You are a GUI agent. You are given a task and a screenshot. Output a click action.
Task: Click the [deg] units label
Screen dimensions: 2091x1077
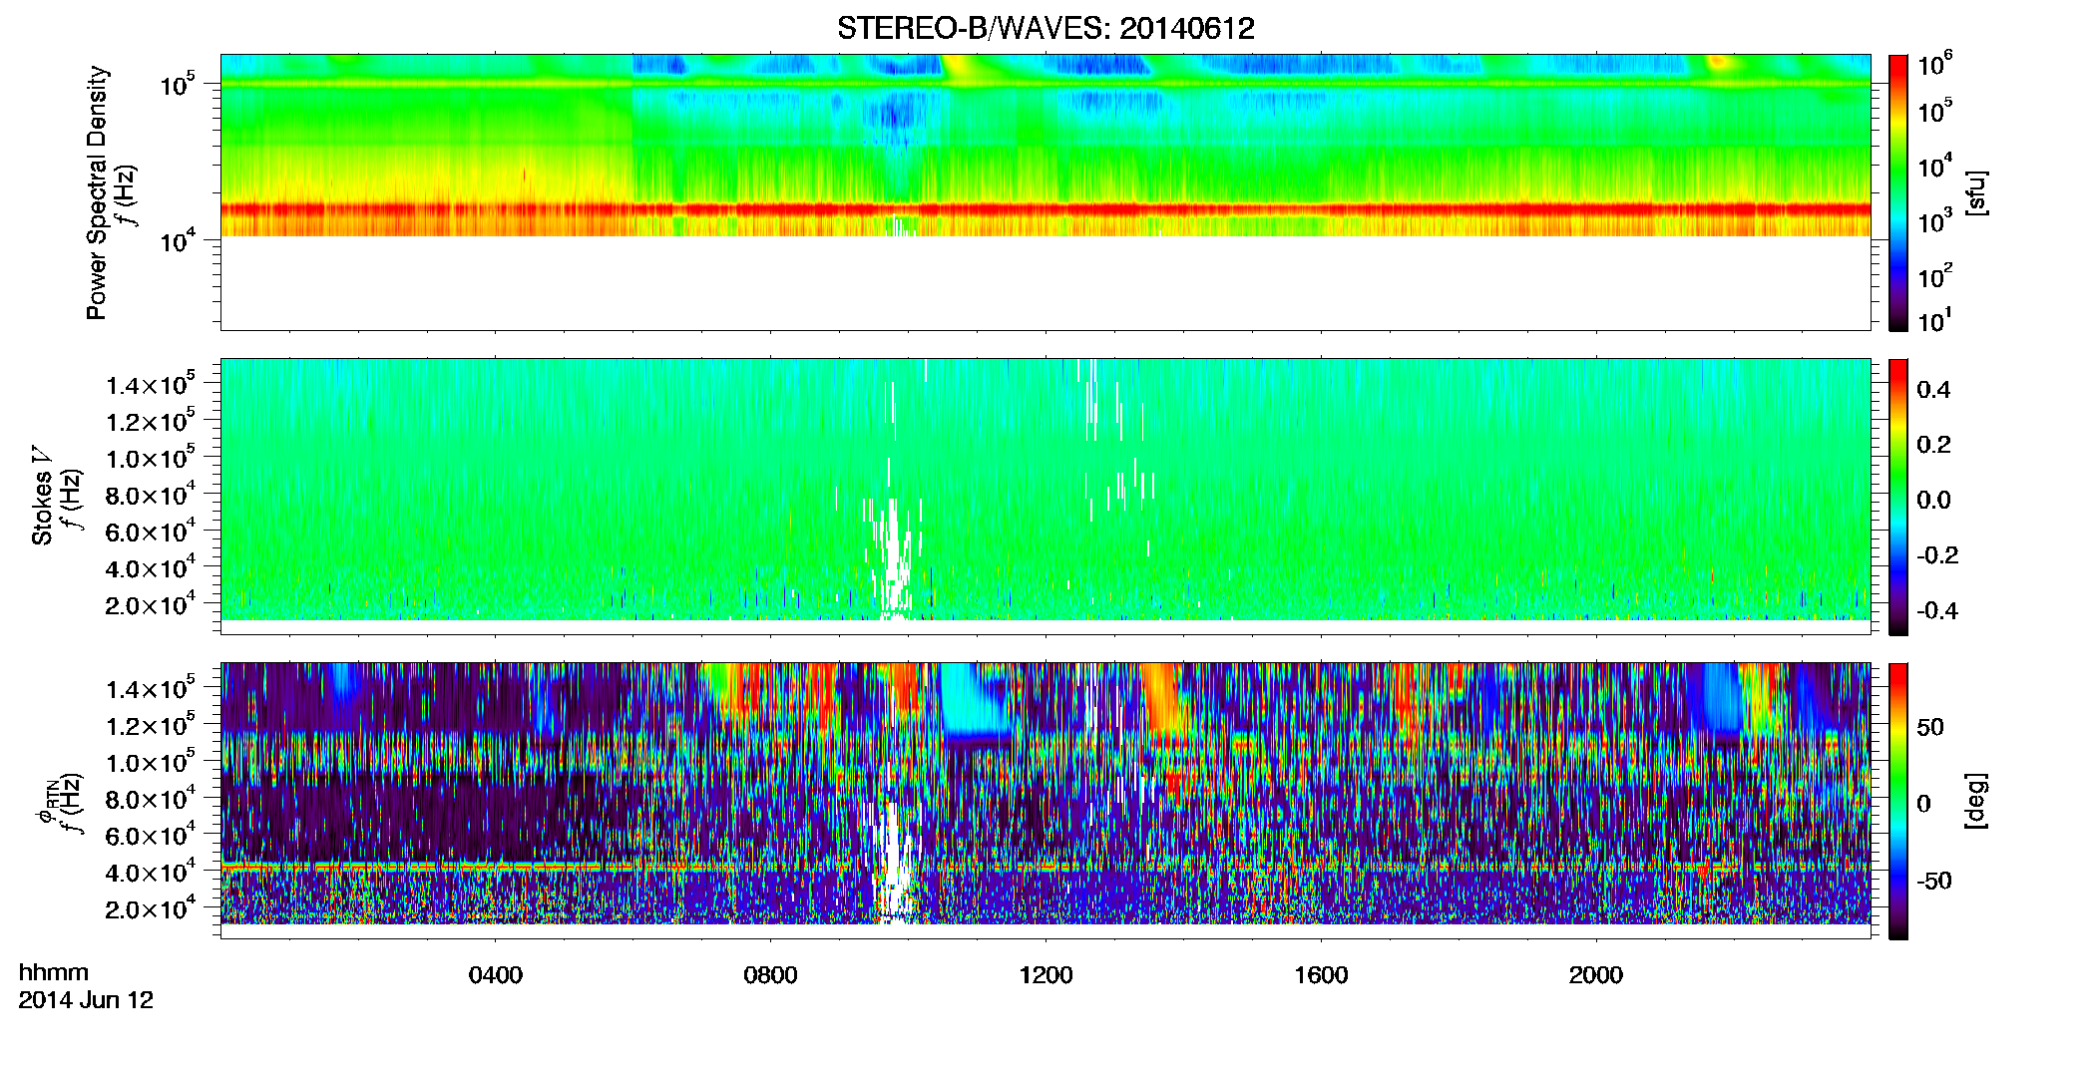click(1975, 801)
